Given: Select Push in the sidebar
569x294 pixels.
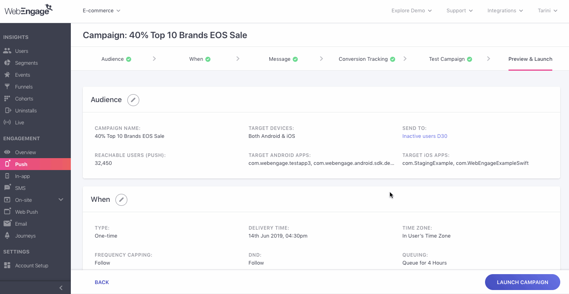Looking at the screenshot, I should click(x=35, y=164).
